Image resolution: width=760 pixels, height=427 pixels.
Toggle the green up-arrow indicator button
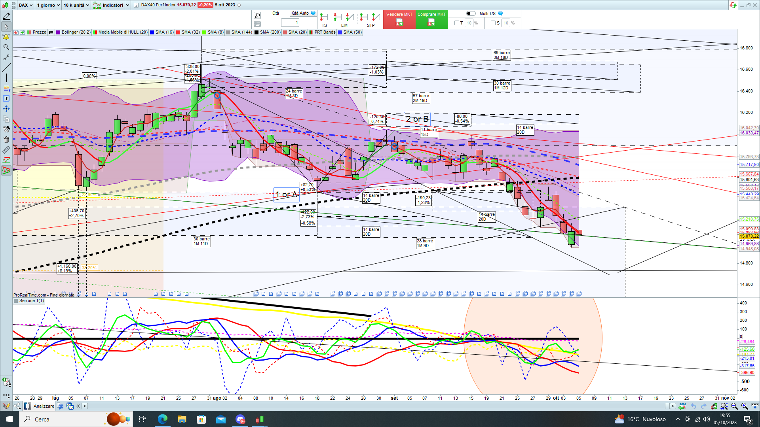(22, 32)
